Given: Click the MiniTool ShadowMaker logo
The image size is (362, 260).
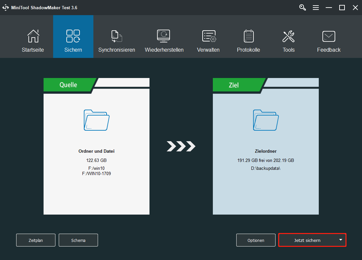Looking at the screenshot, I should [x=6, y=7].
